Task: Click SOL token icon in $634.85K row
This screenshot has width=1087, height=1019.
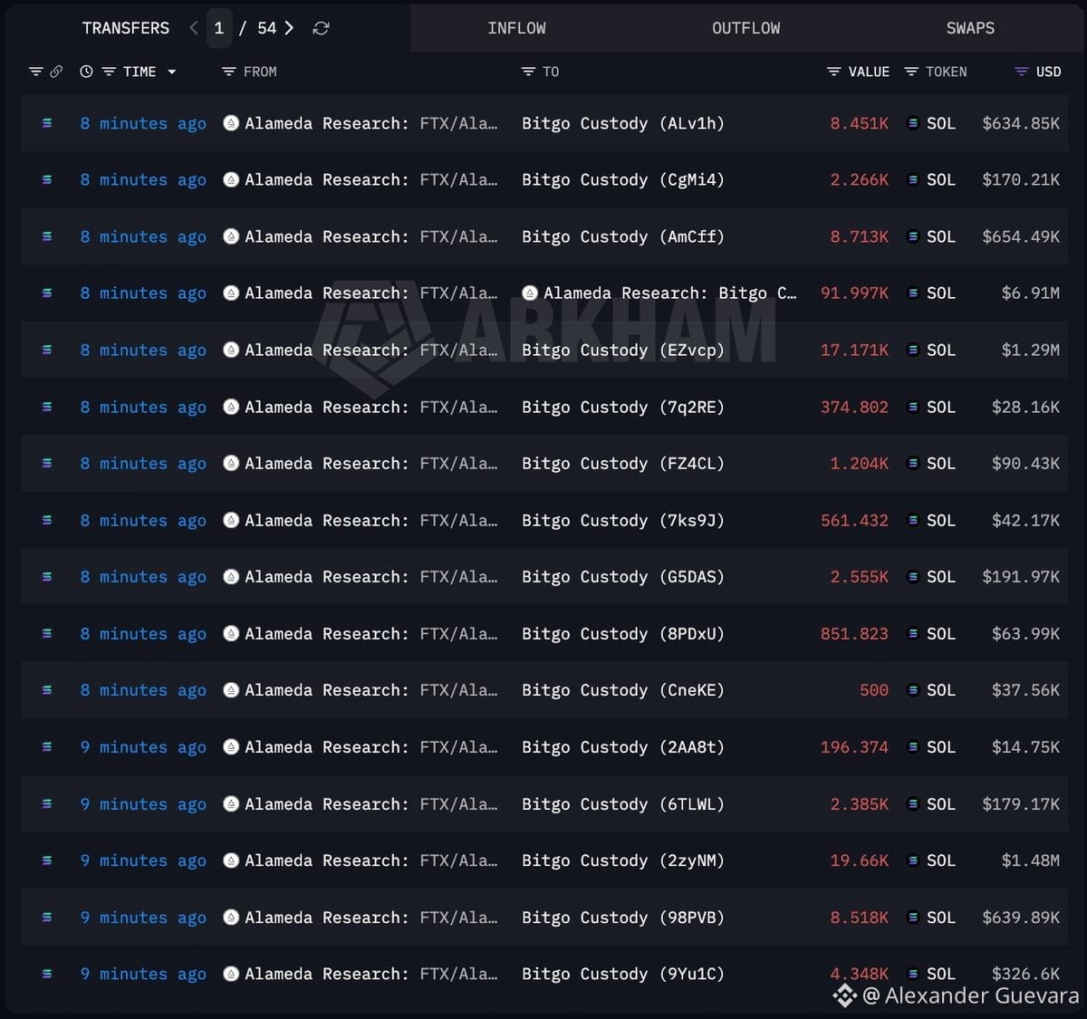Action: click(x=913, y=123)
